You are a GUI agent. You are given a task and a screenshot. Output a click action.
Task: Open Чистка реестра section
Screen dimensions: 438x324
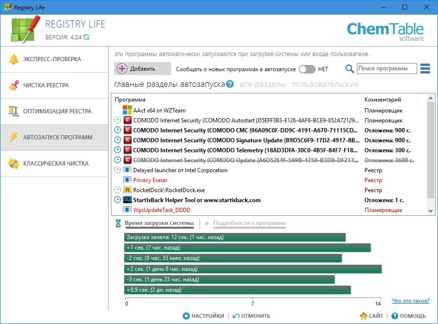coord(54,85)
